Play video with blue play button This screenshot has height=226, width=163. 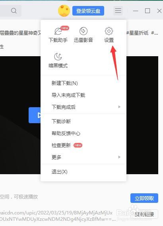click(35, 115)
